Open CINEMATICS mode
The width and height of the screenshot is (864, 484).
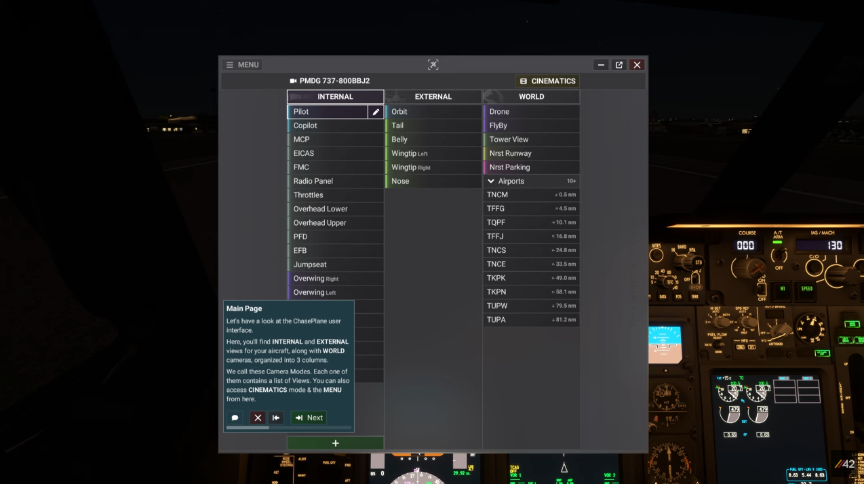click(547, 81)
